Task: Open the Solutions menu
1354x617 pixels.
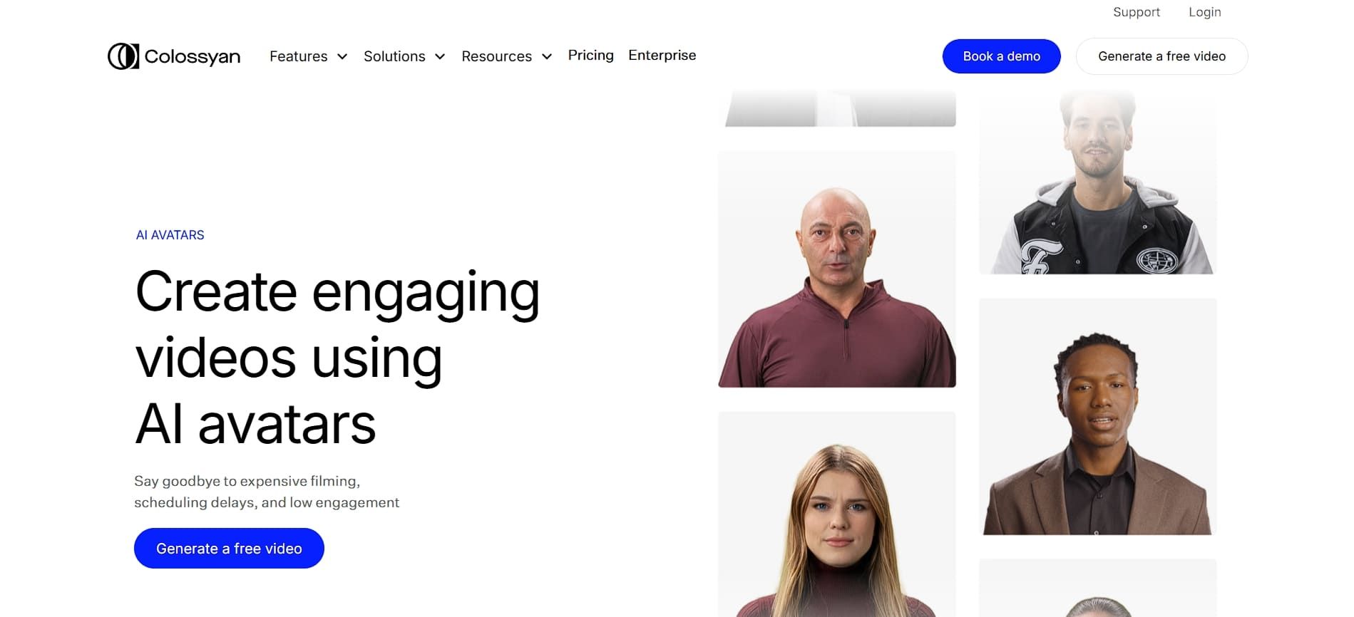Action: [x=394, y=56]
